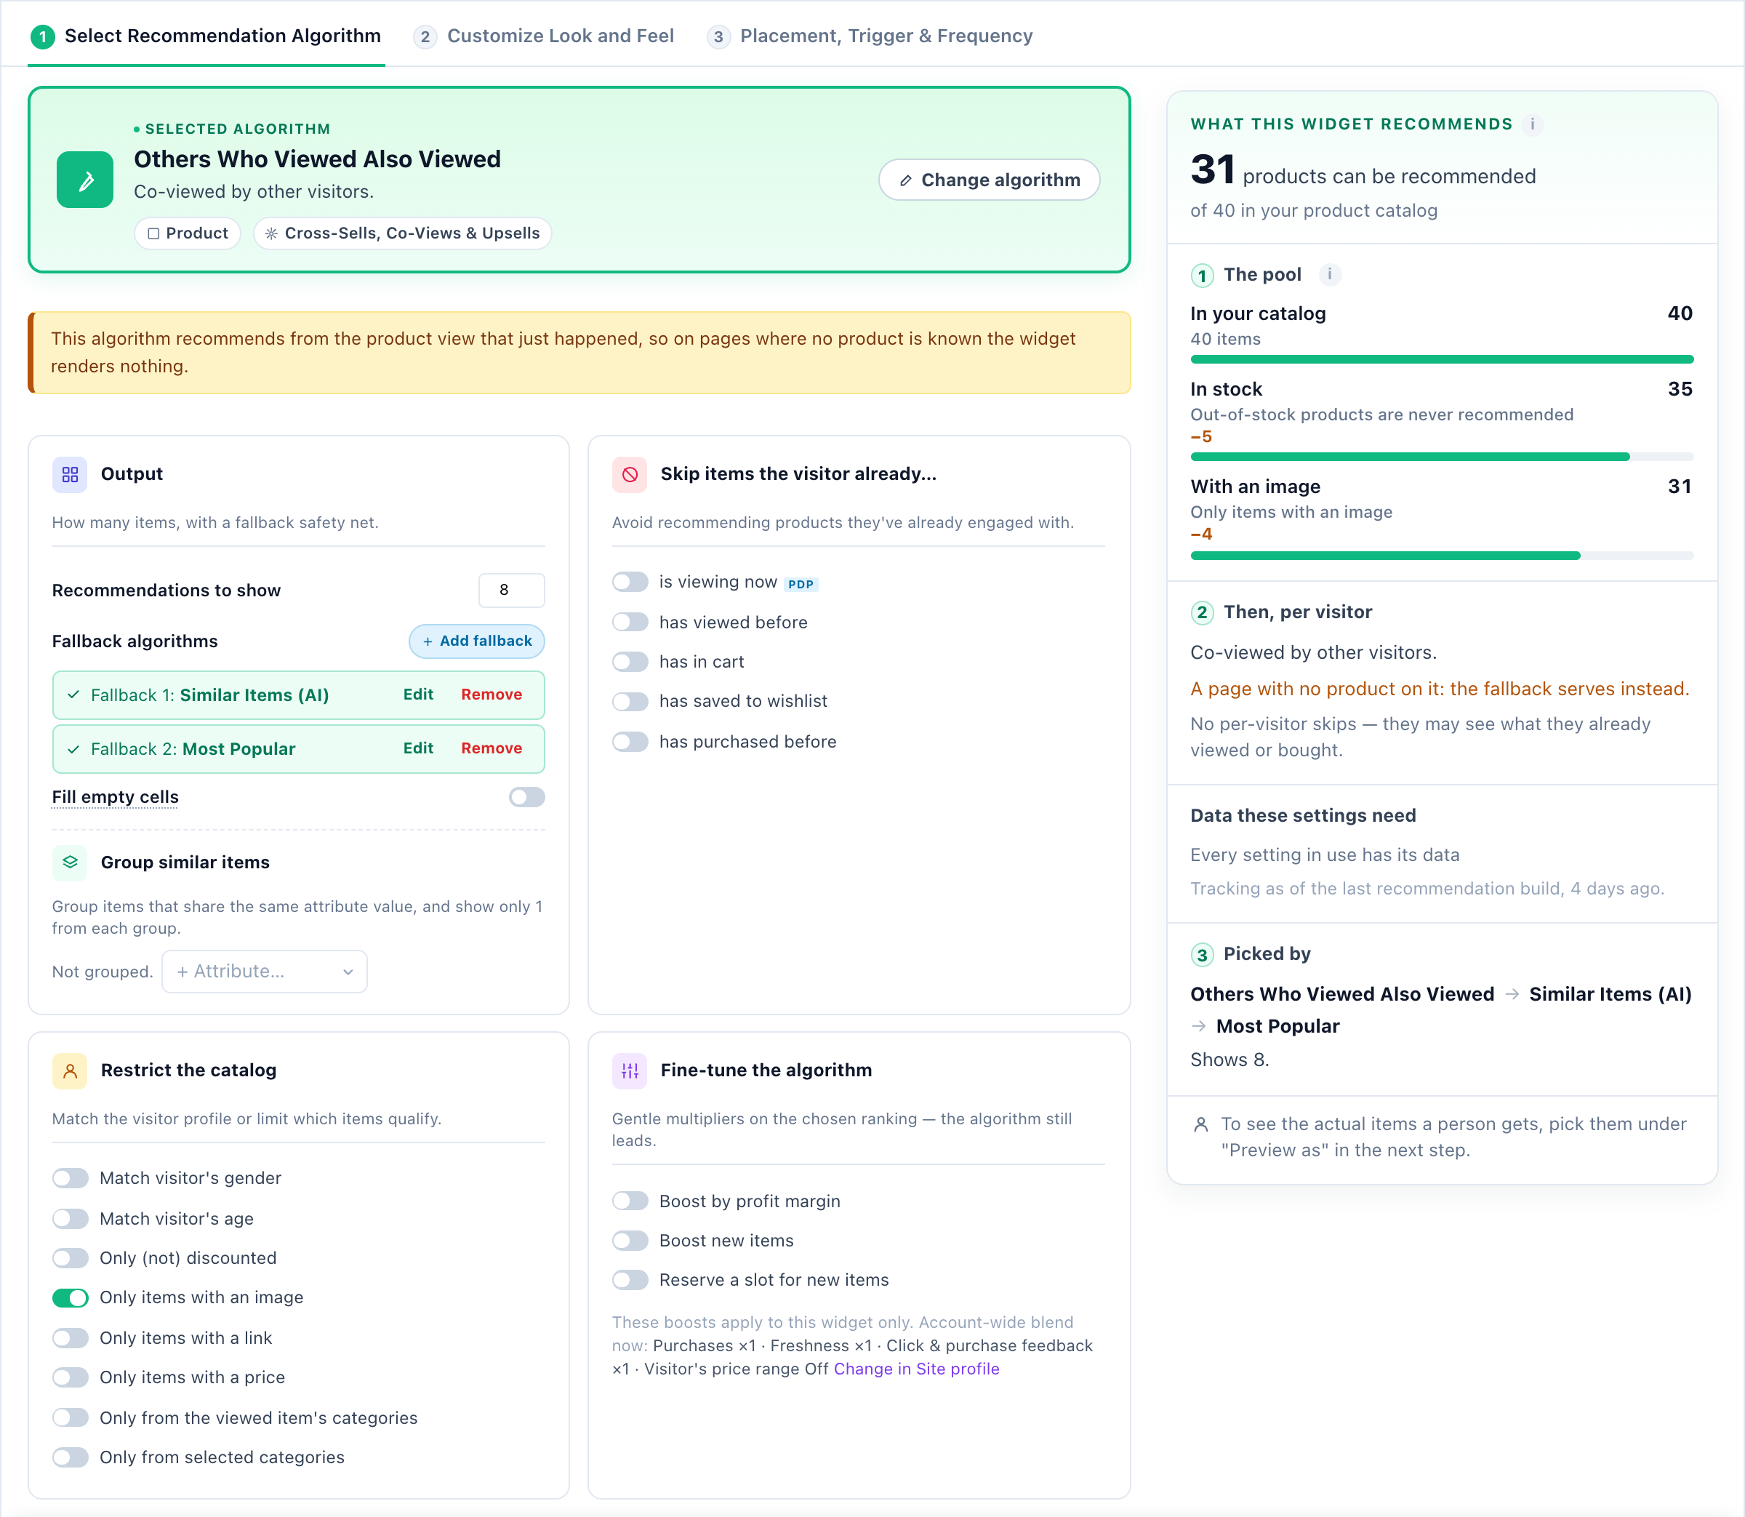Toggle Match visitor's gender
Viewport: 1745px width, 1517px height.
point(71,1178)
